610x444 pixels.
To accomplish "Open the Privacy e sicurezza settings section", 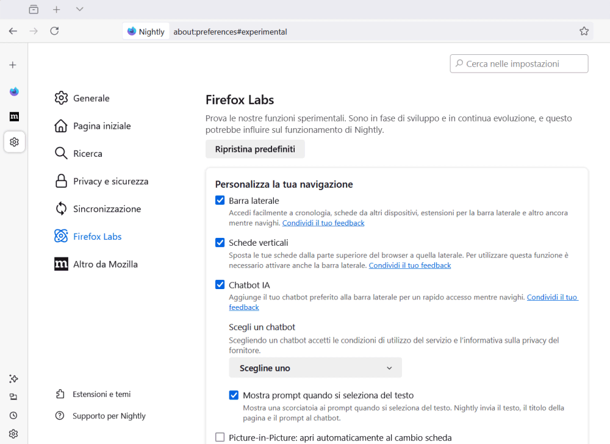I will pos(110,181).
